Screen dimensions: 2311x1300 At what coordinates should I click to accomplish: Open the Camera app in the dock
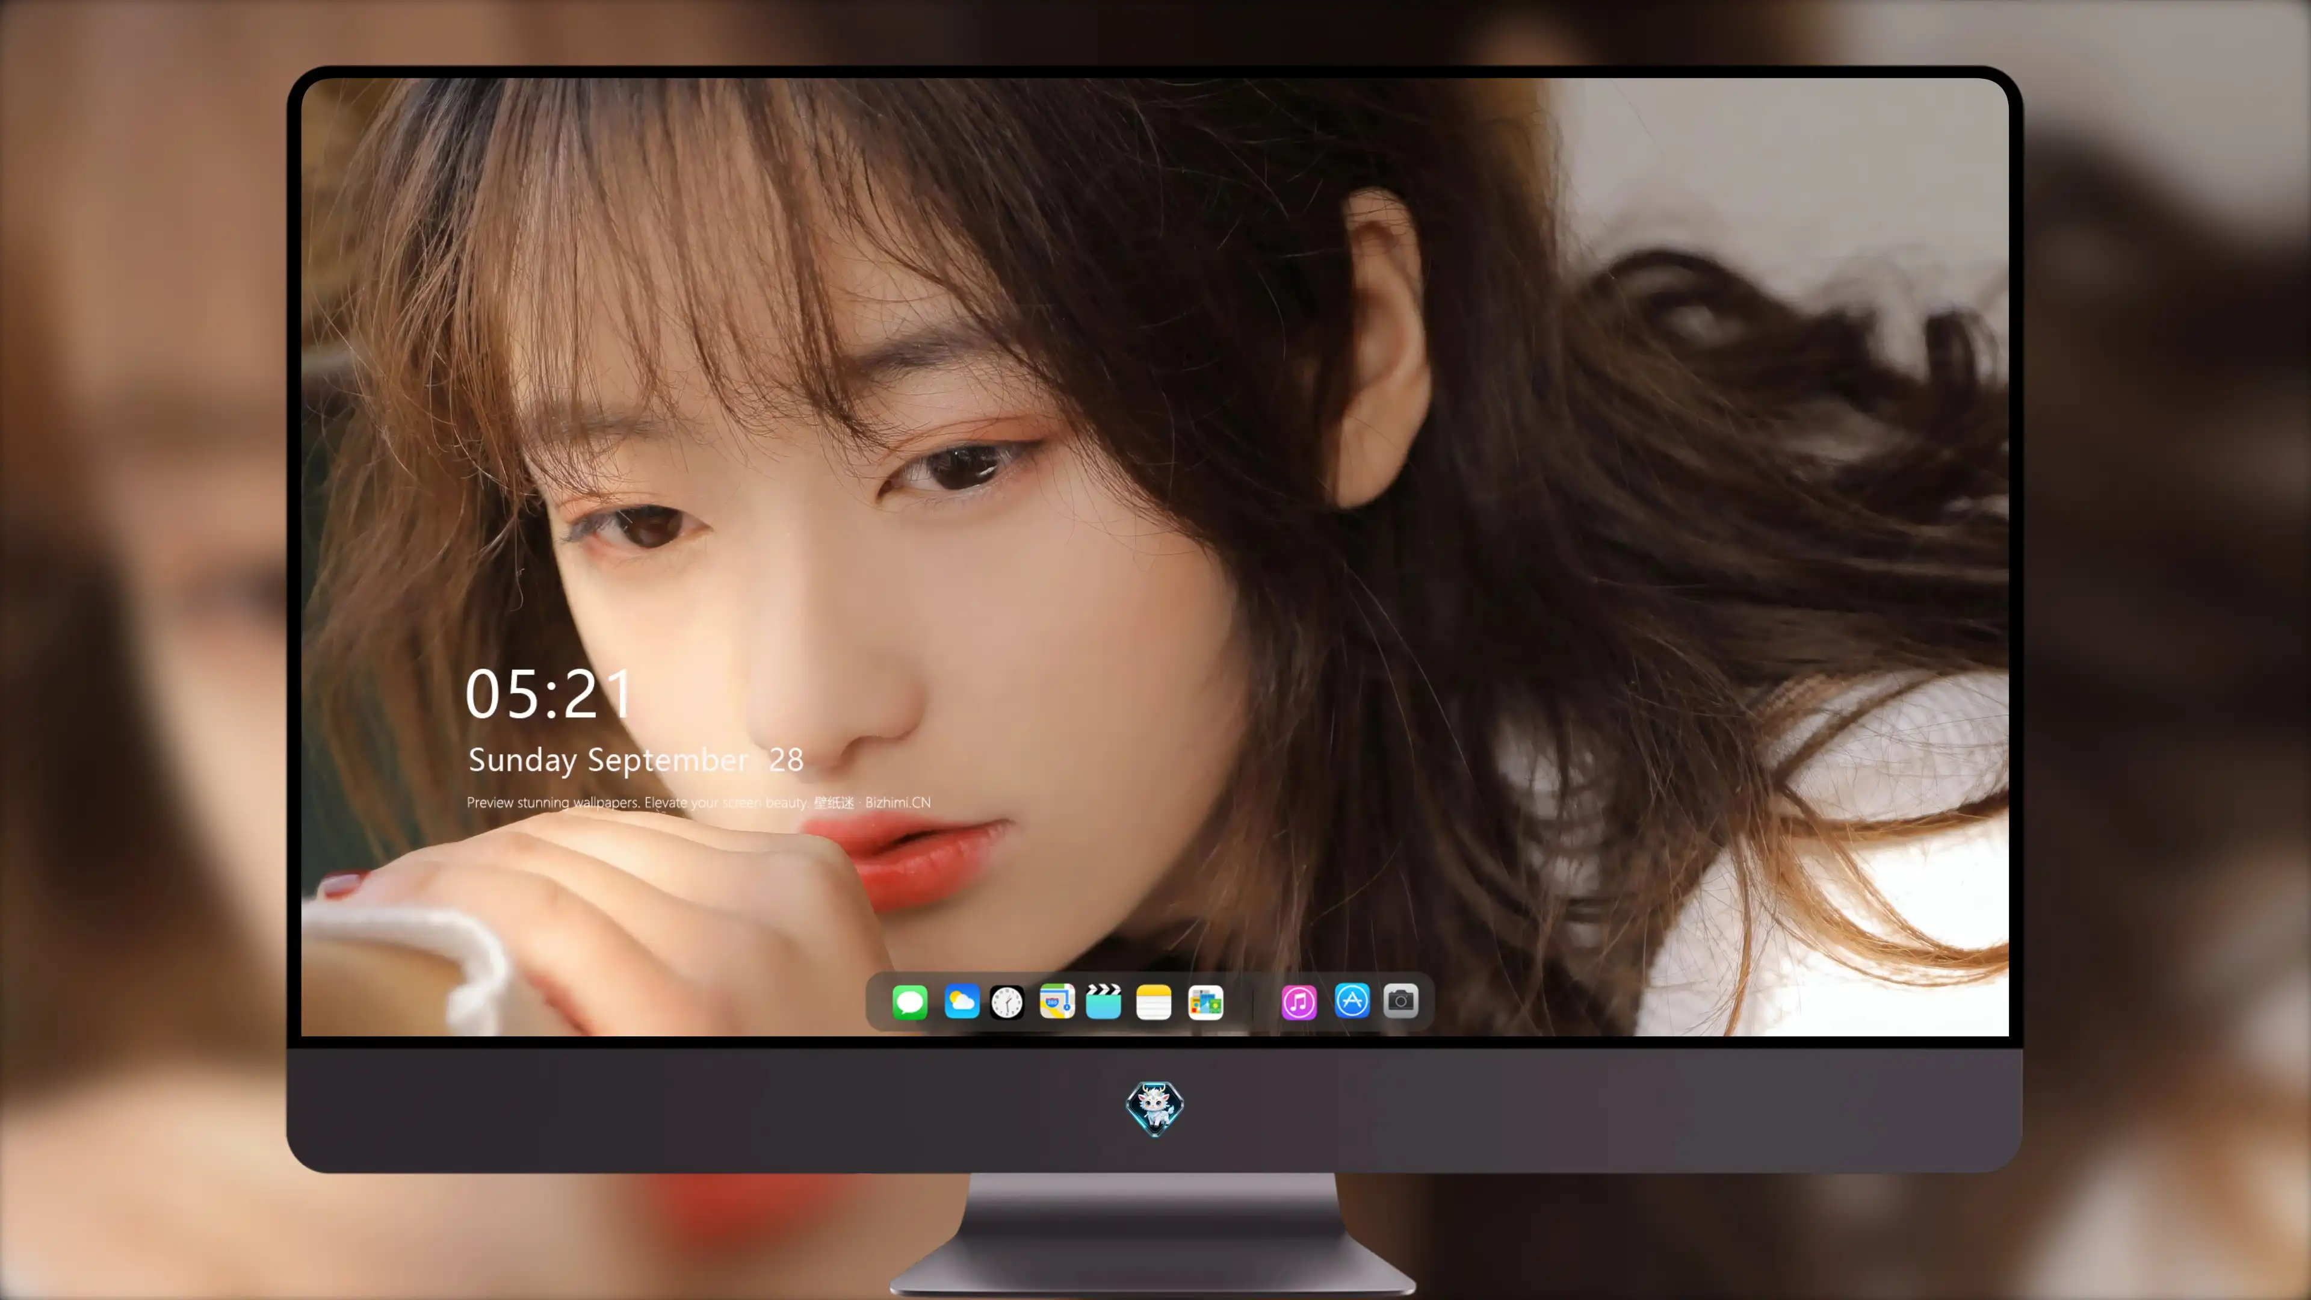pos(1400,1001)
